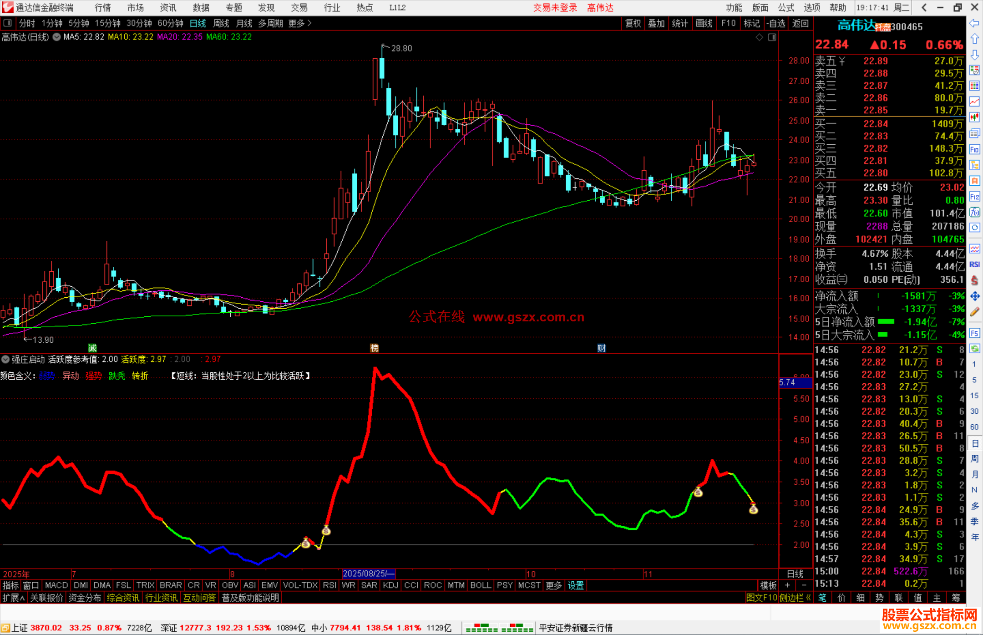Click the f(x) formula sidebar icon
The image size is (983, 635).
[x=974, y=212]
